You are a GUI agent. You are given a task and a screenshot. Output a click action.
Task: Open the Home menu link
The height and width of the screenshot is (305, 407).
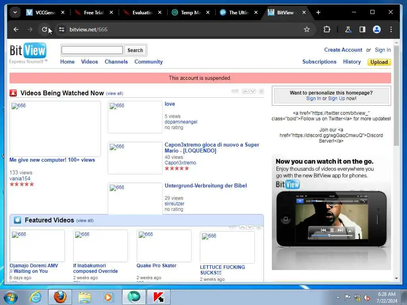tap(67, 62)
